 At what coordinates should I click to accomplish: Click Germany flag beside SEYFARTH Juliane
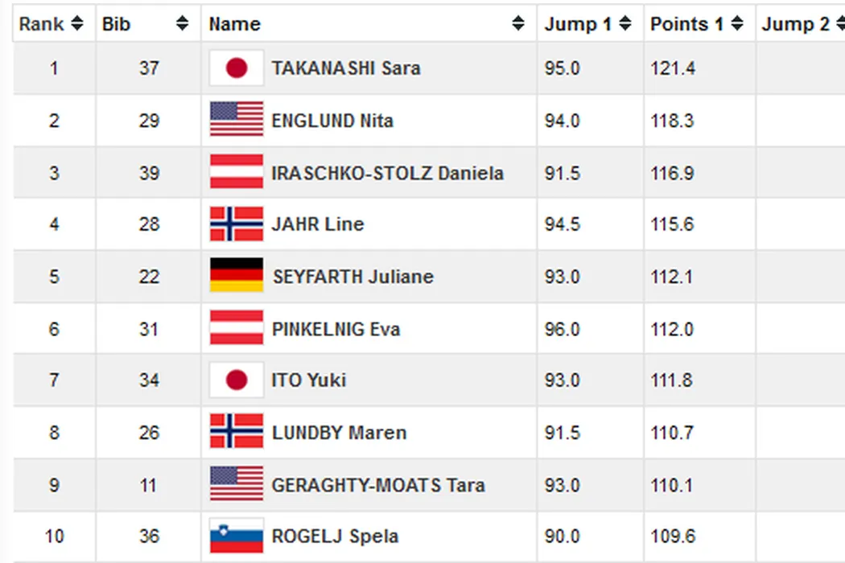pyautogui.click(x=236, y=276)
